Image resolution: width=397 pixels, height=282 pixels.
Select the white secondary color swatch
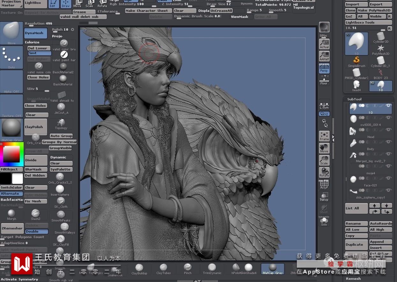(x=18, y=178)
